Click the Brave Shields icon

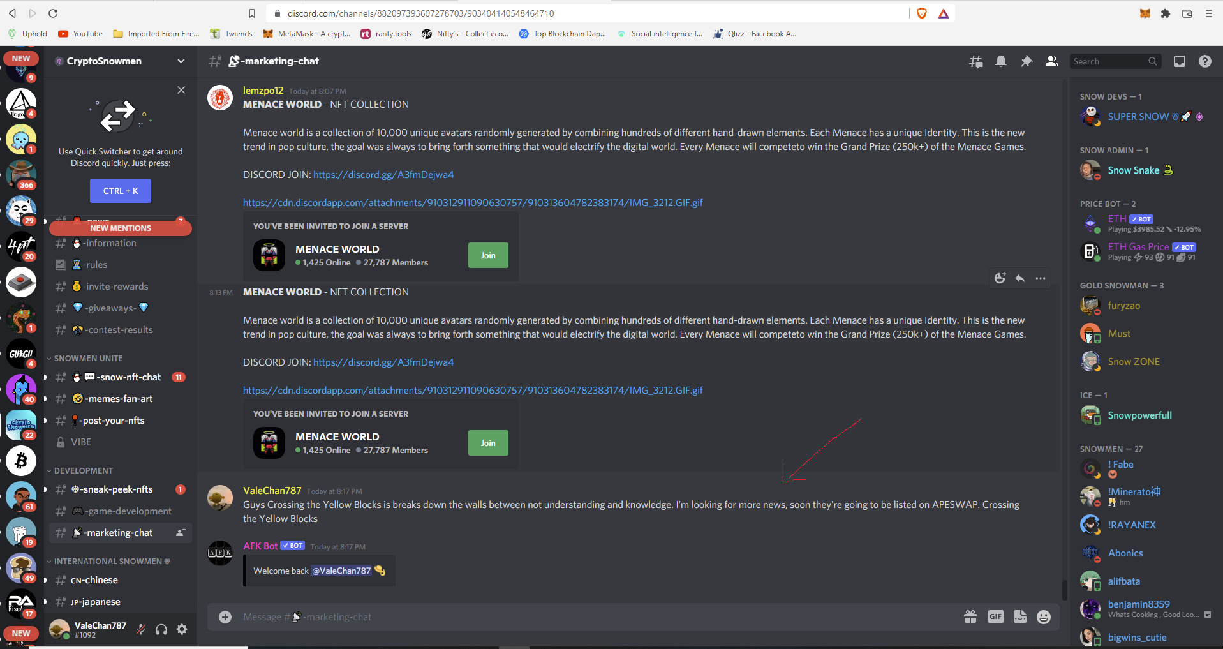pos(922,13)
